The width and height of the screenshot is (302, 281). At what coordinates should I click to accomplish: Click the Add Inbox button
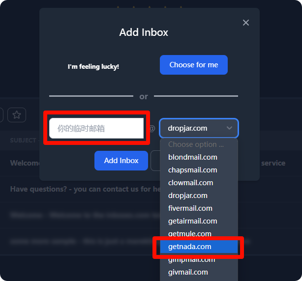(x=121, y=161)
